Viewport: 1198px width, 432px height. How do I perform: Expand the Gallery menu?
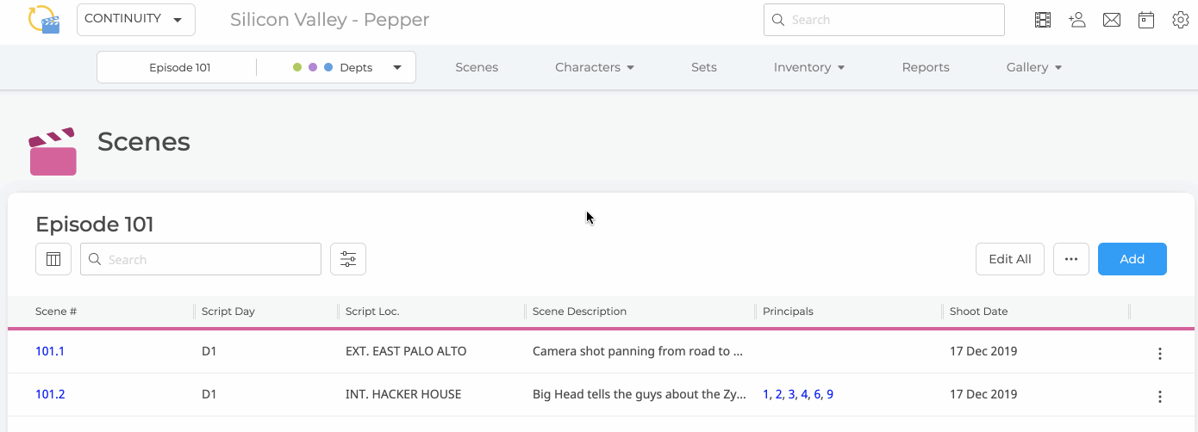pos(1034,67)
